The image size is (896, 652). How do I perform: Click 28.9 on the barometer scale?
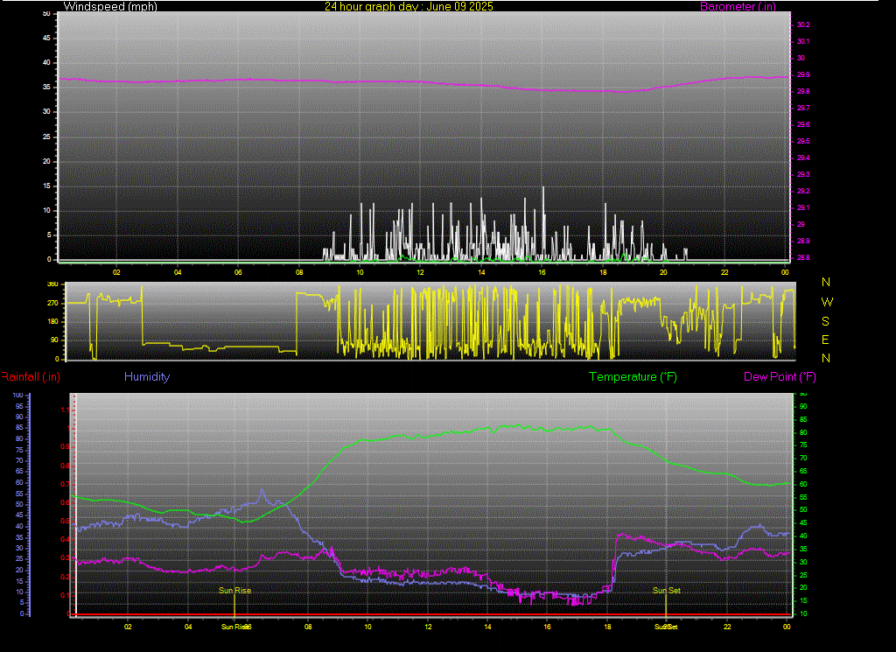coord(803,241)
